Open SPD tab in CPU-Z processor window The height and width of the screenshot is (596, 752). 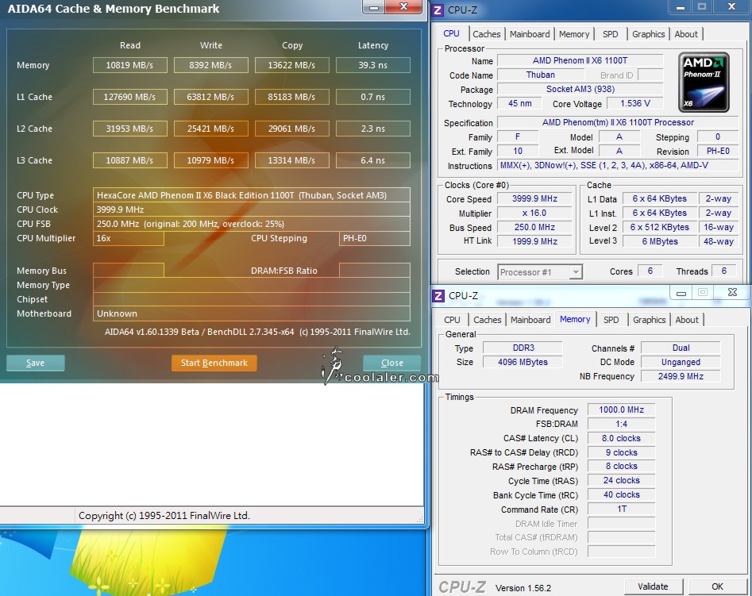point(610,34)
